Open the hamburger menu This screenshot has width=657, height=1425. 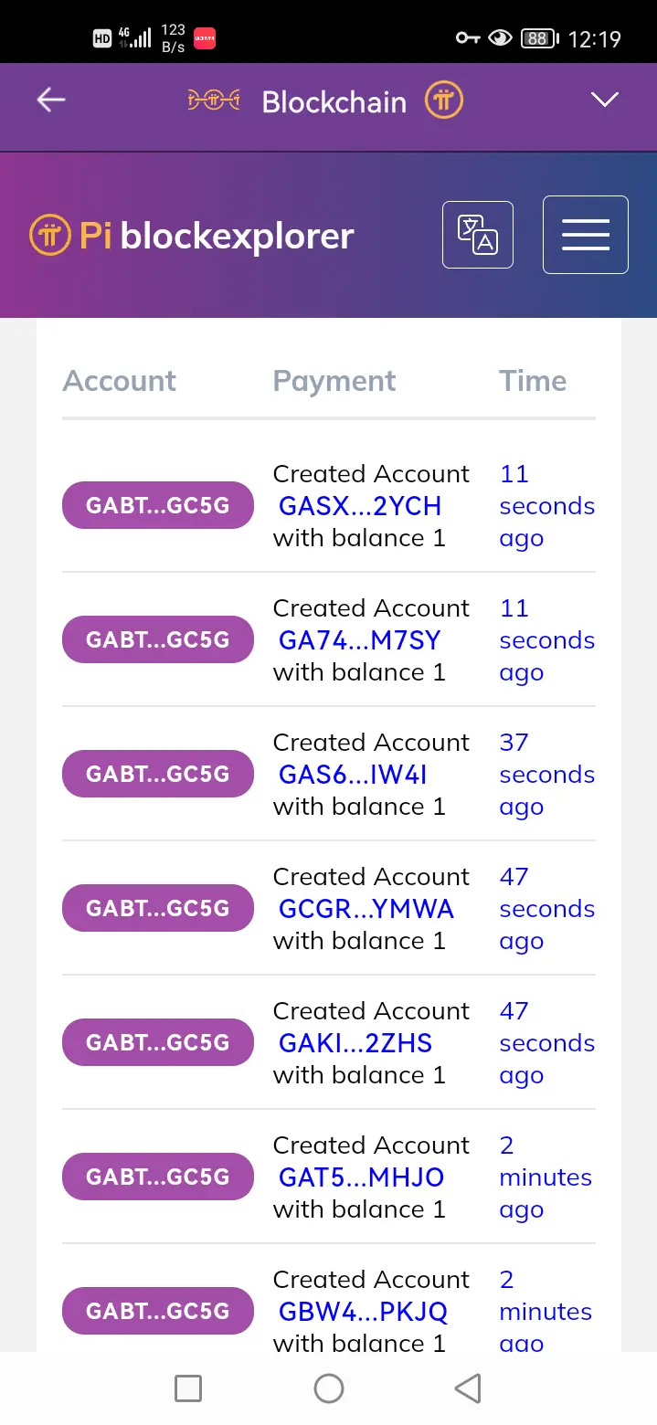point(585,235)
